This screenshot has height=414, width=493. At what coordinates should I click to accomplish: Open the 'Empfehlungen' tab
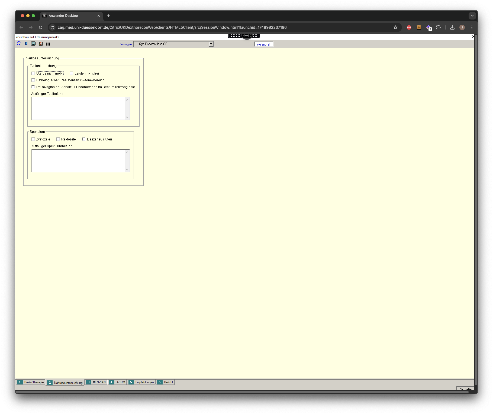point(141,382)
